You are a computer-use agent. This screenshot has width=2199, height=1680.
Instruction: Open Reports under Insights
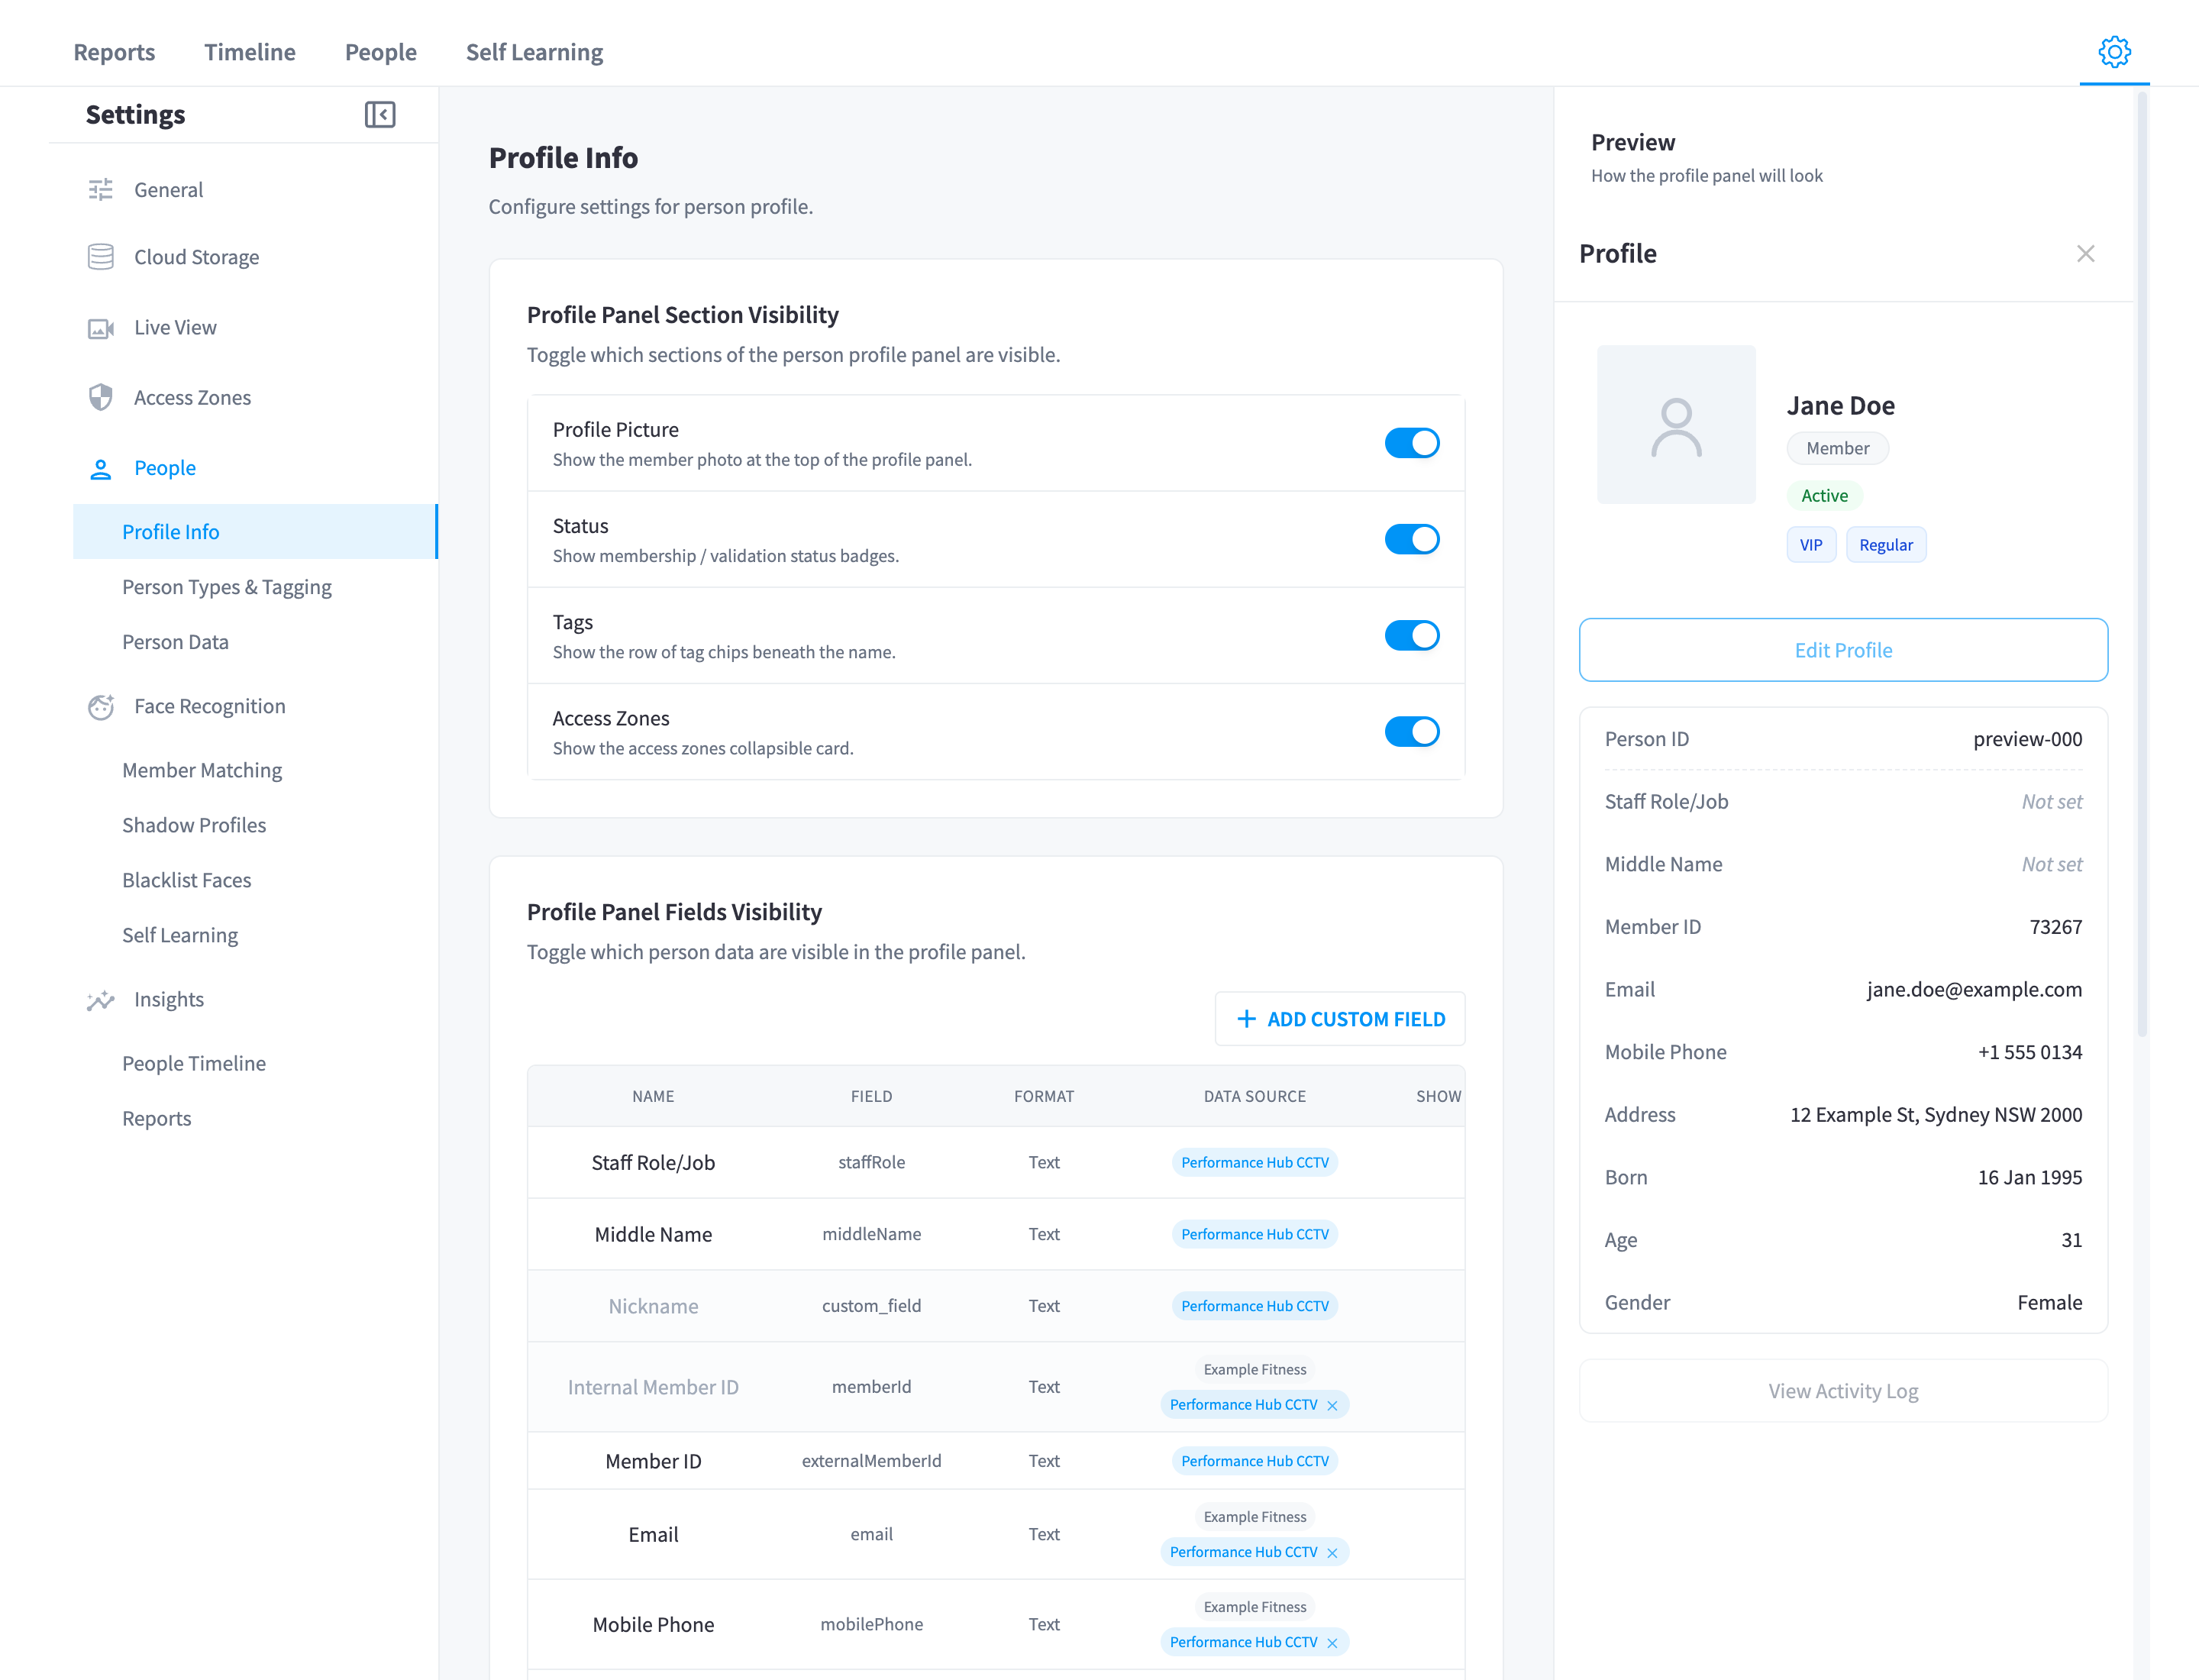(157, 1119)
